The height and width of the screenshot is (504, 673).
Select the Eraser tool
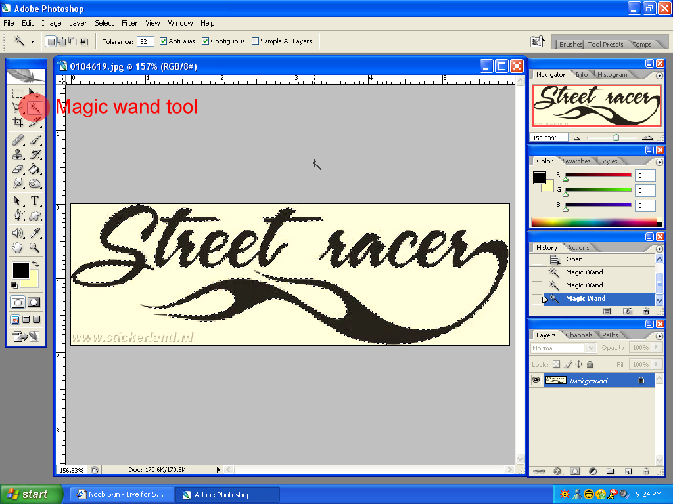pos(18,169)
